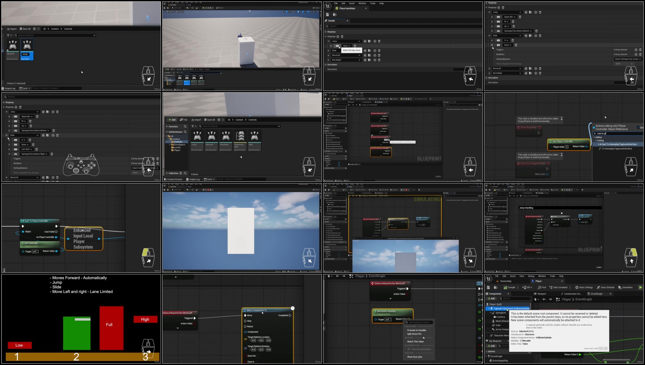Click the compile options dots beside Compile
This screenshot has width=645, height=365.
(x=518, y=288)
